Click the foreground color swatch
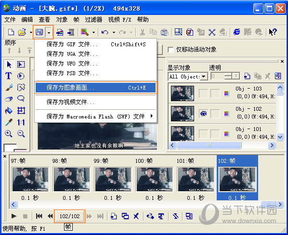The width and height of the screenshot is (288, 235). click(x=10, y=148)
